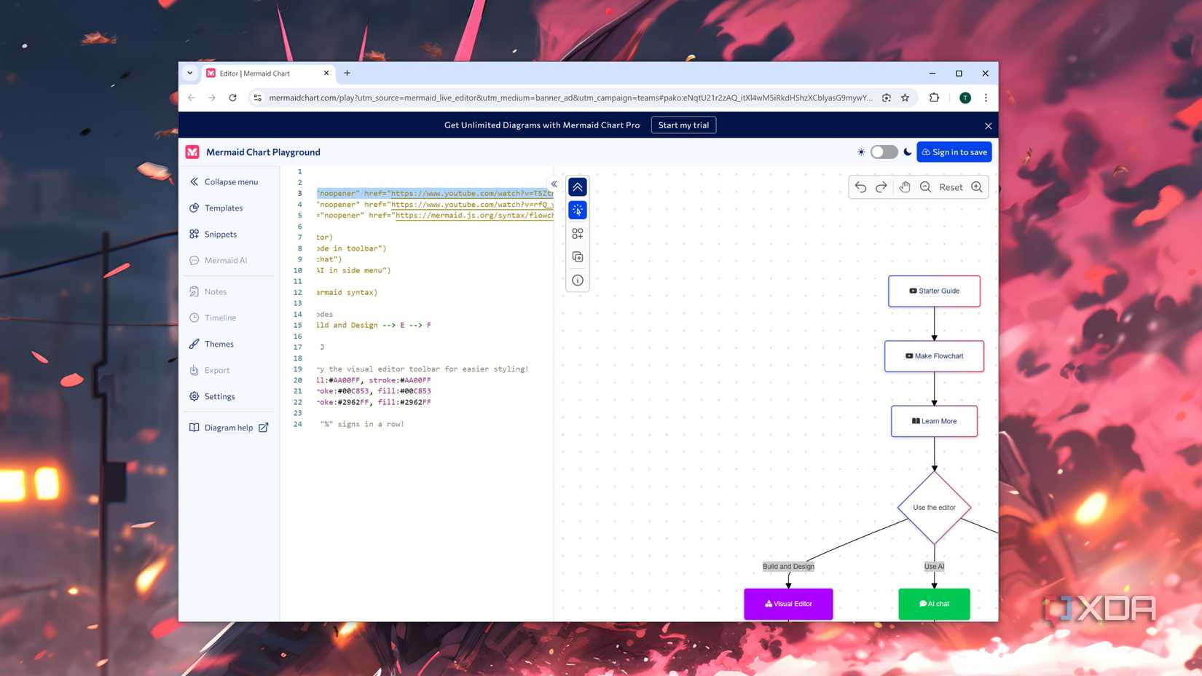Activate the pan hand tool

(x=905, y=187)
